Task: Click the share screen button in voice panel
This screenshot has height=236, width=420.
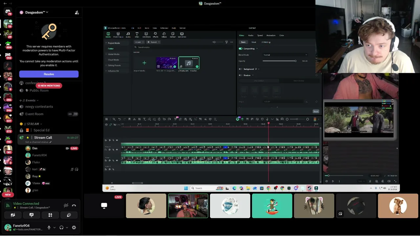Action: tap(31, 215)
